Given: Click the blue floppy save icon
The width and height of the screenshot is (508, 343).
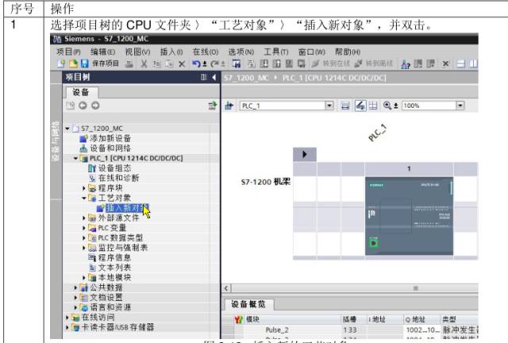Looking at the screenshot, I should (x=85, y=63).
